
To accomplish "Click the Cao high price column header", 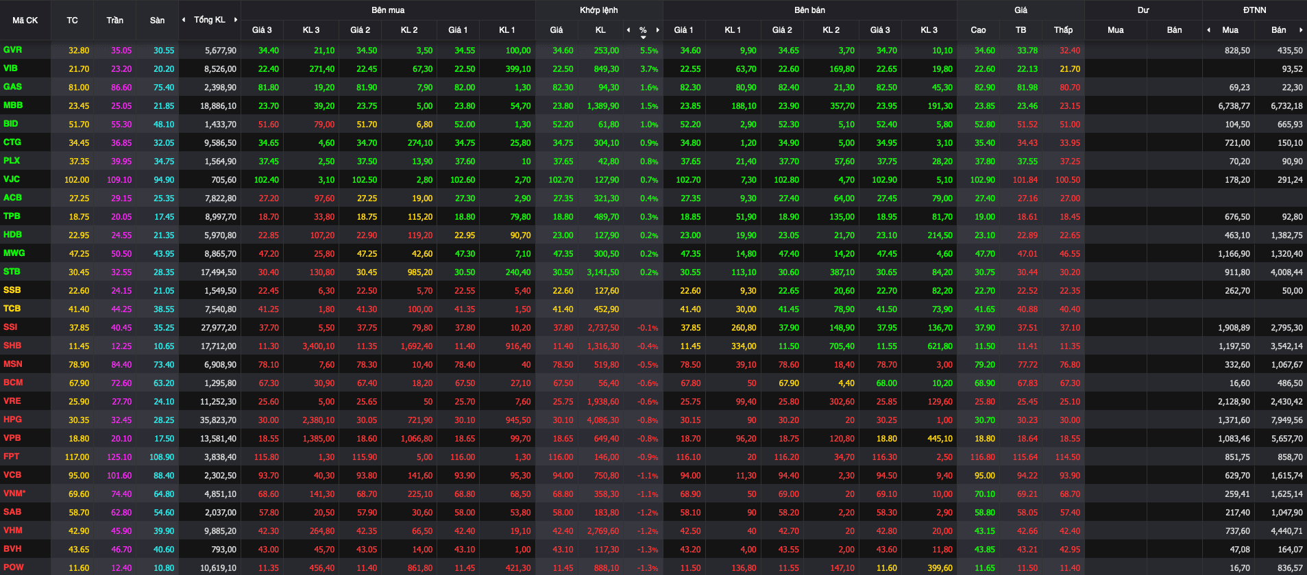I will point(978,30).
